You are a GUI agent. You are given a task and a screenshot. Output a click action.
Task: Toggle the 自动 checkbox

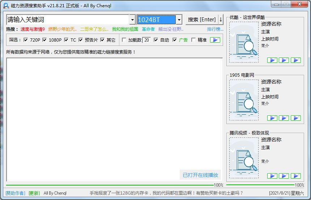(x=156, y=40)
